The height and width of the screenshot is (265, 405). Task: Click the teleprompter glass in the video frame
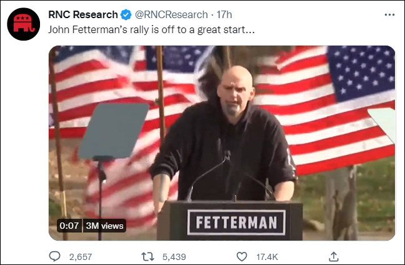114,131
